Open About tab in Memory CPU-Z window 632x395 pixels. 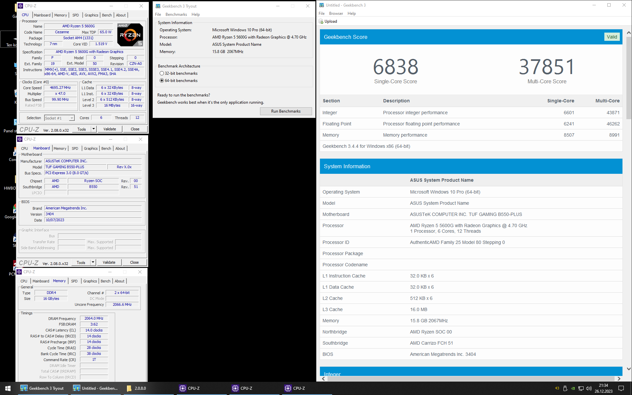pyautogui.click(x=119, y=281)
